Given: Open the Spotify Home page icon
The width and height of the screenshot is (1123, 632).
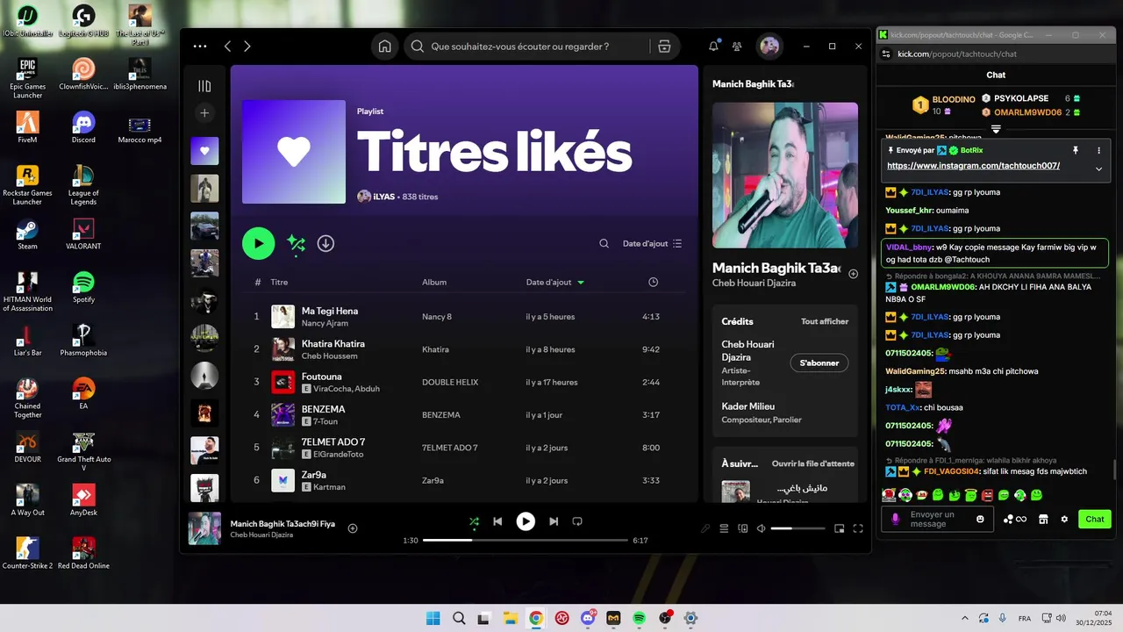Looking at the screenshot, I should (x=384, y=47).
